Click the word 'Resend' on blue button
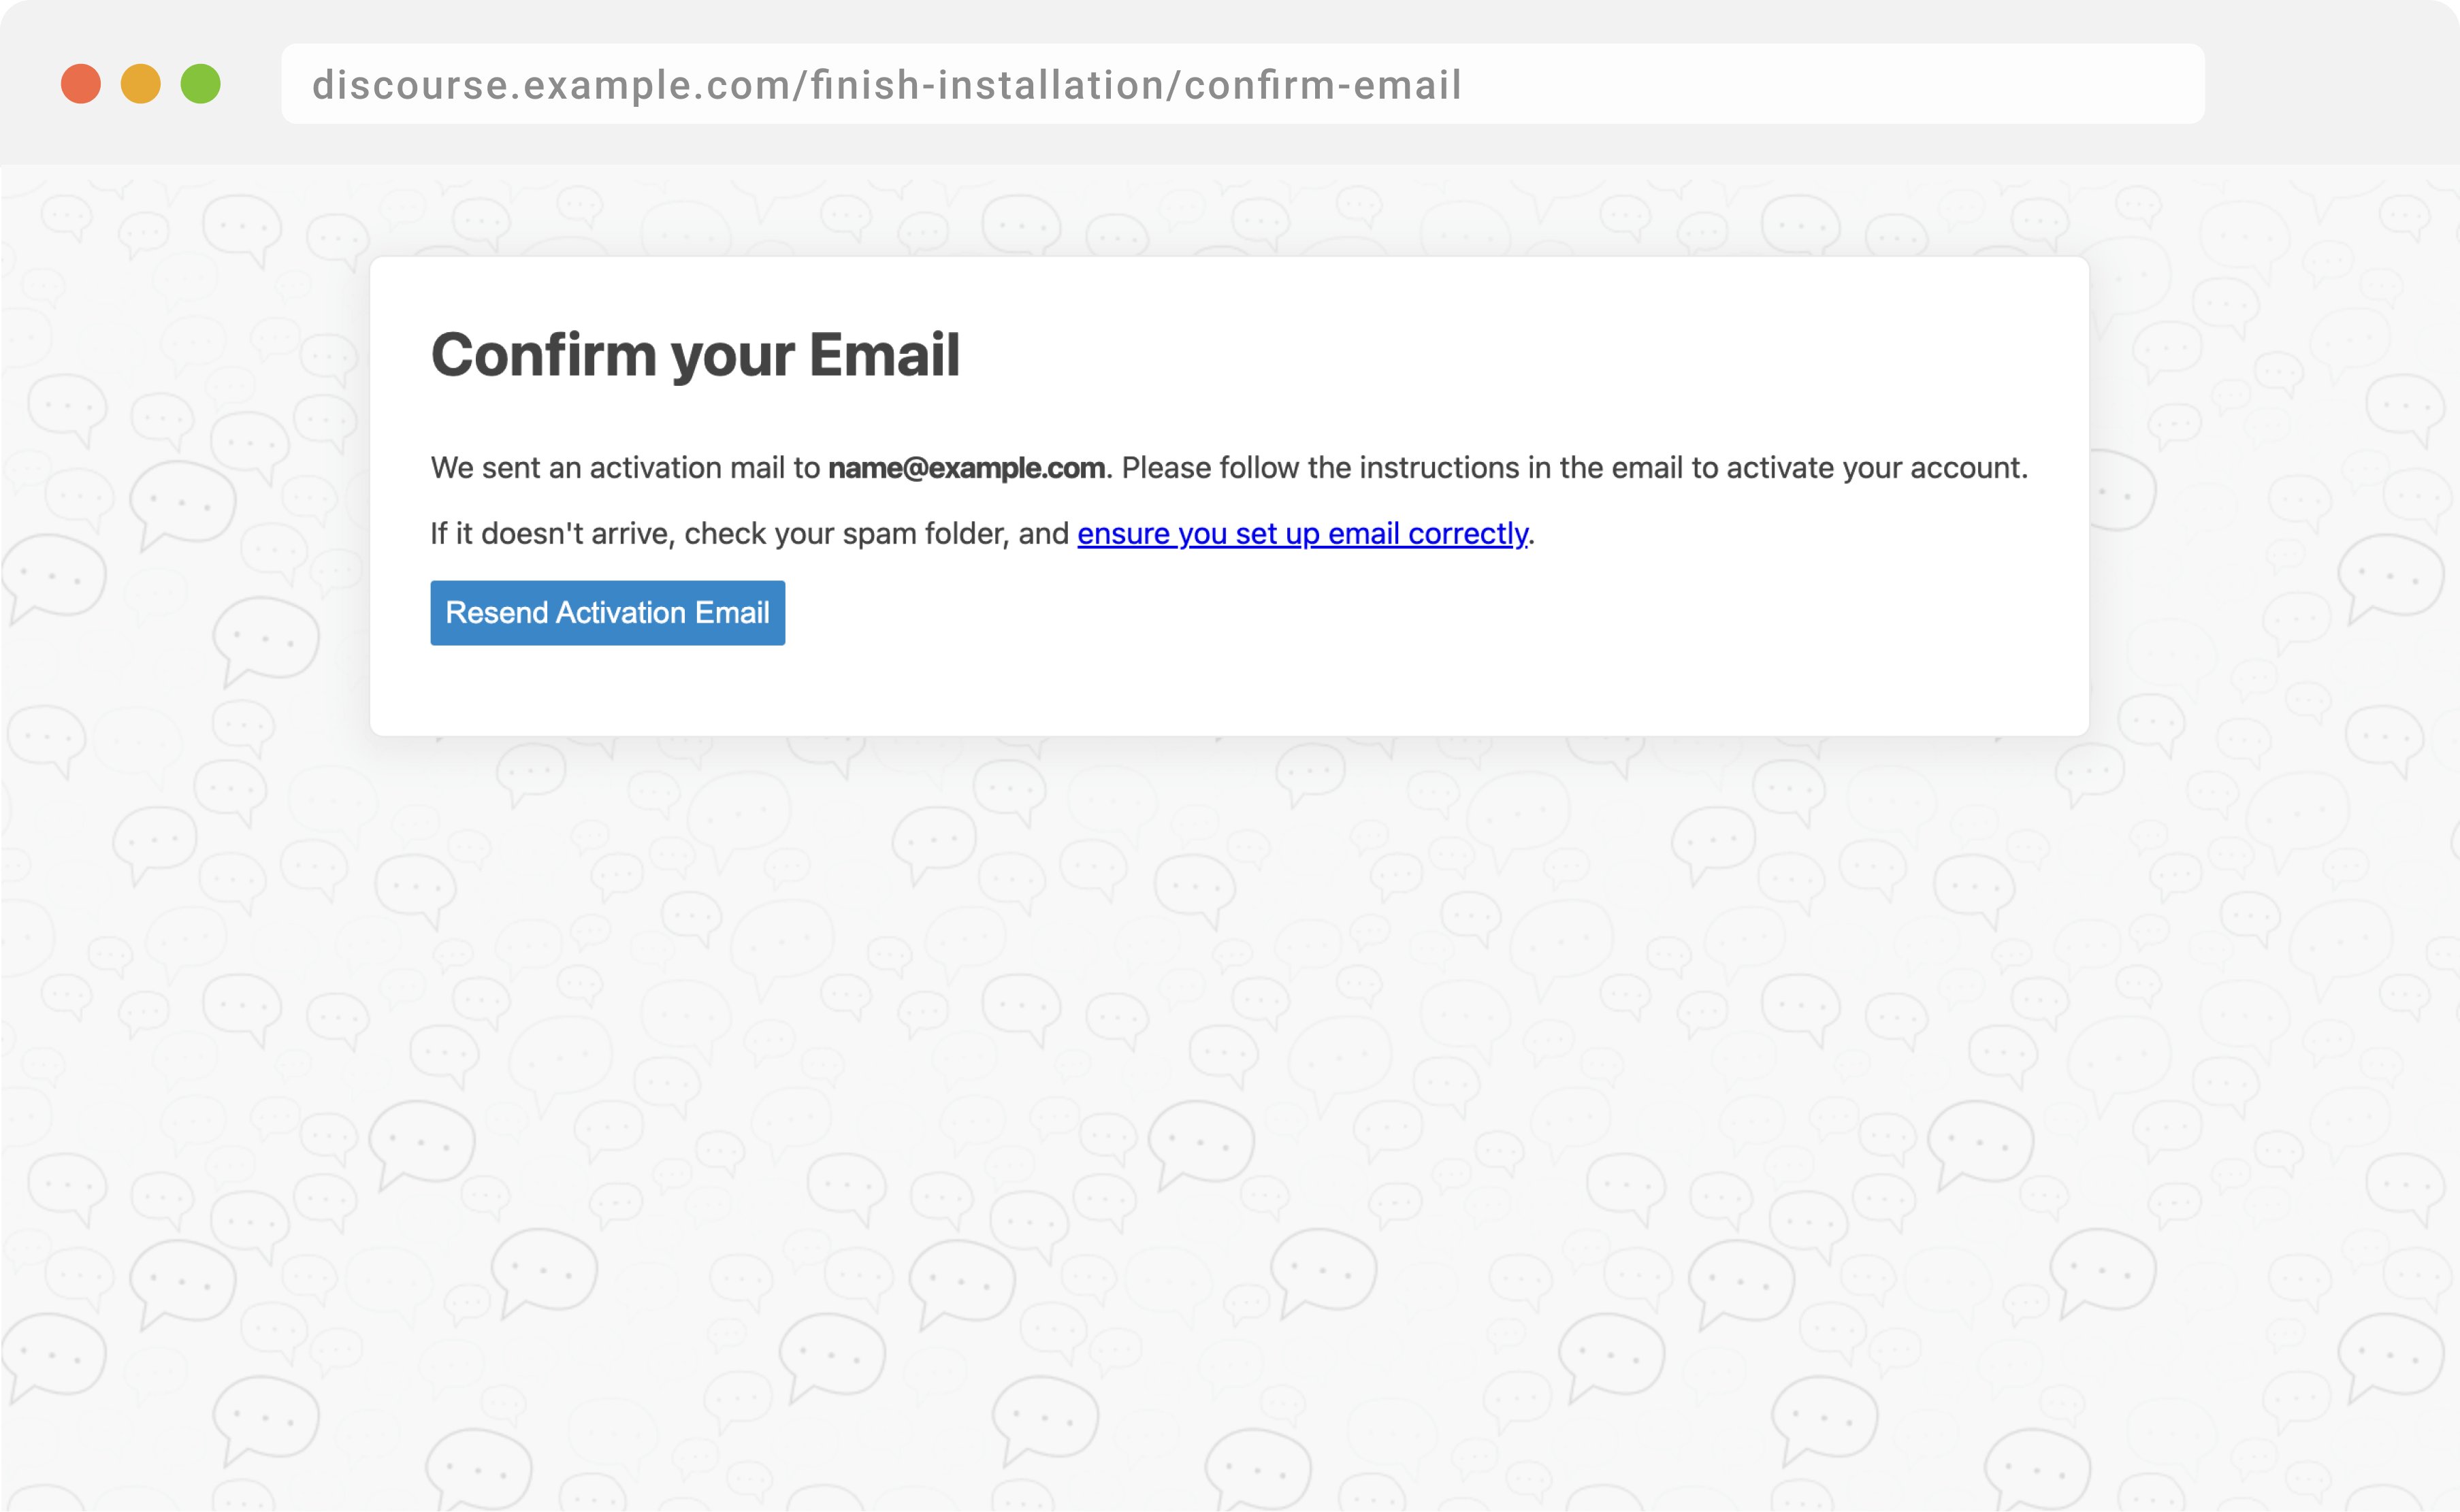 click(x=496, y=613)
